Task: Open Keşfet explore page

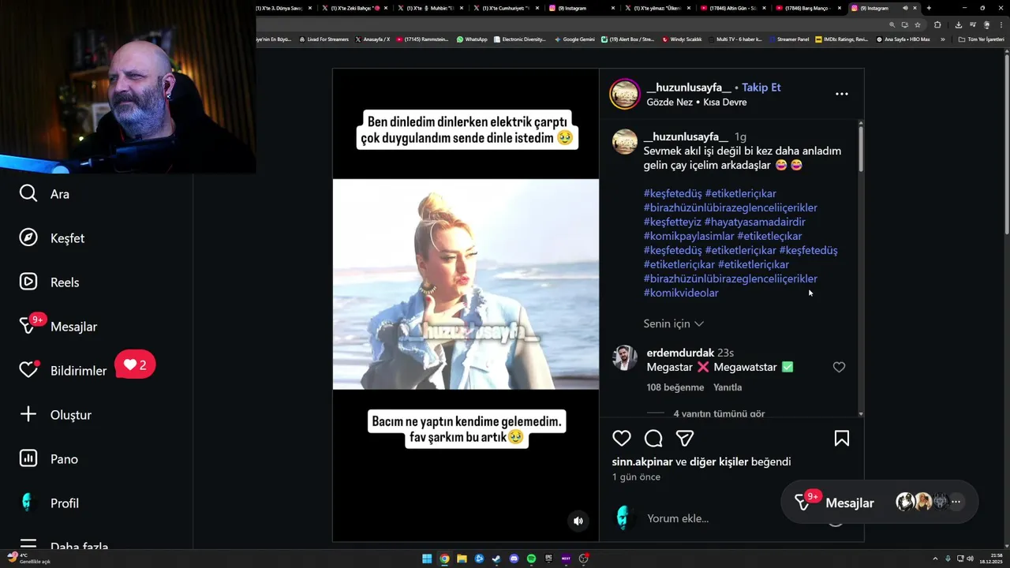Action: pyautogui.click(x=51, y=238)
